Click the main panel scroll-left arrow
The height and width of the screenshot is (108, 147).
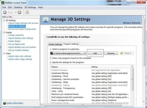(x=42, y=105)
